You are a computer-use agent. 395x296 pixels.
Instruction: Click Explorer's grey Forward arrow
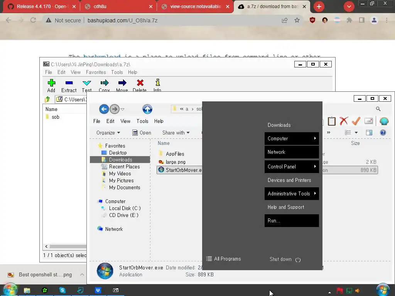pos(115,109)
